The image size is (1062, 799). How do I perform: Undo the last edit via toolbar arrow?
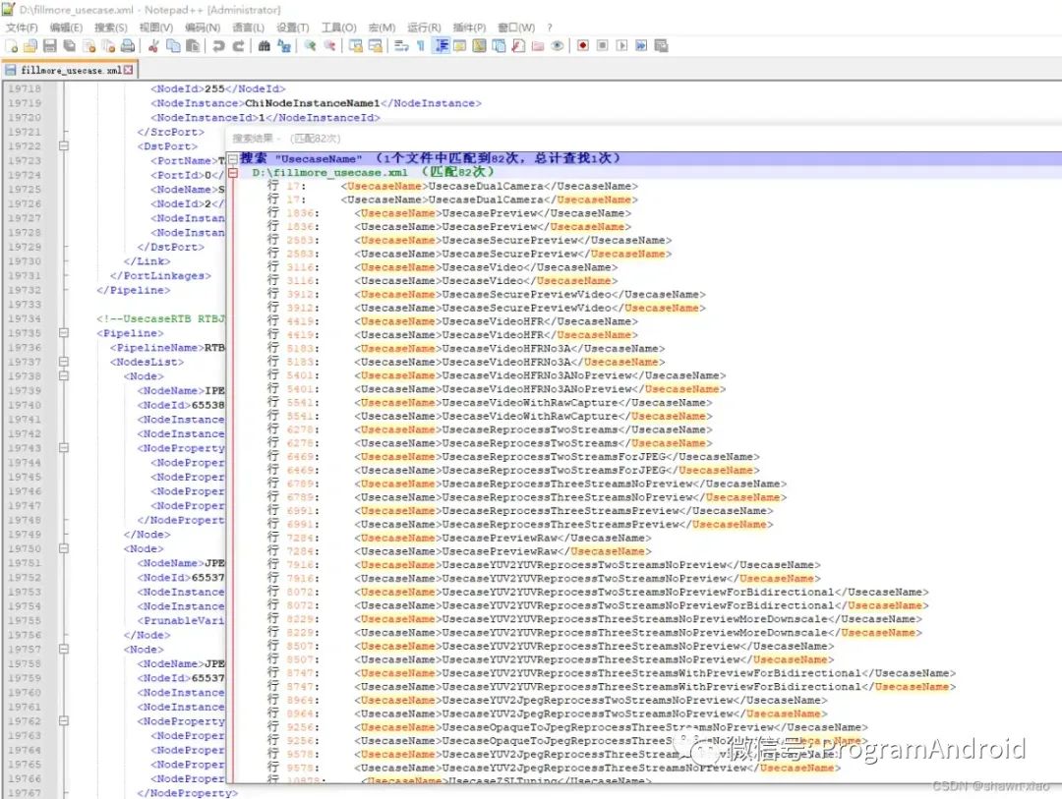tap(218, 46)
